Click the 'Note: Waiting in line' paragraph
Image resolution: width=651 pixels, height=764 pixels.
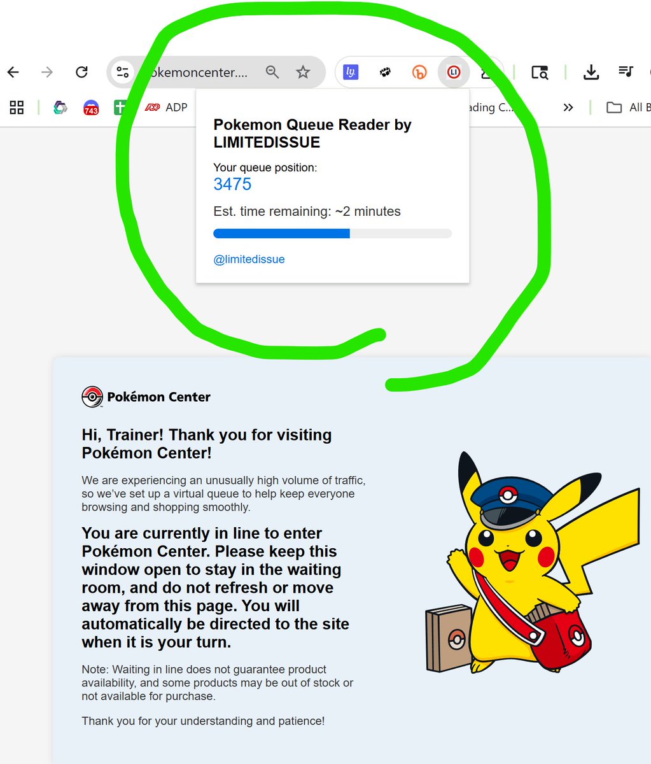pos(218,683)
